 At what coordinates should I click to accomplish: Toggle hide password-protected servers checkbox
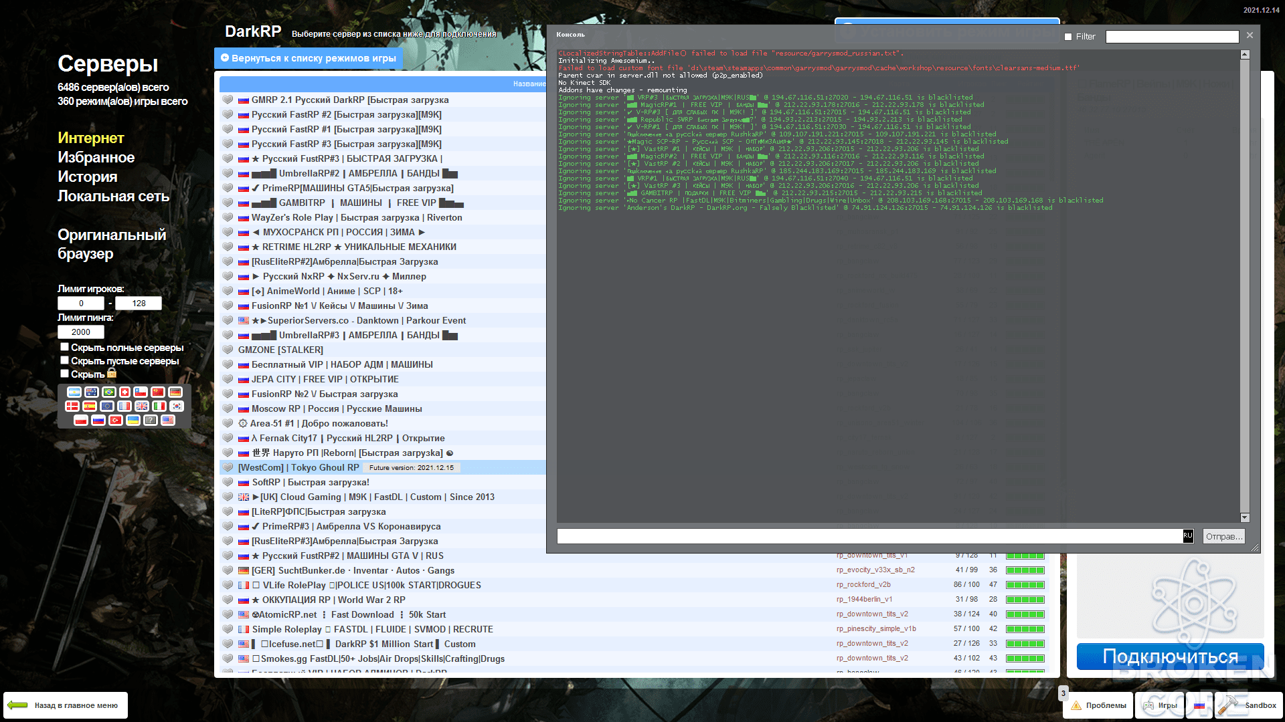[64, 374]
